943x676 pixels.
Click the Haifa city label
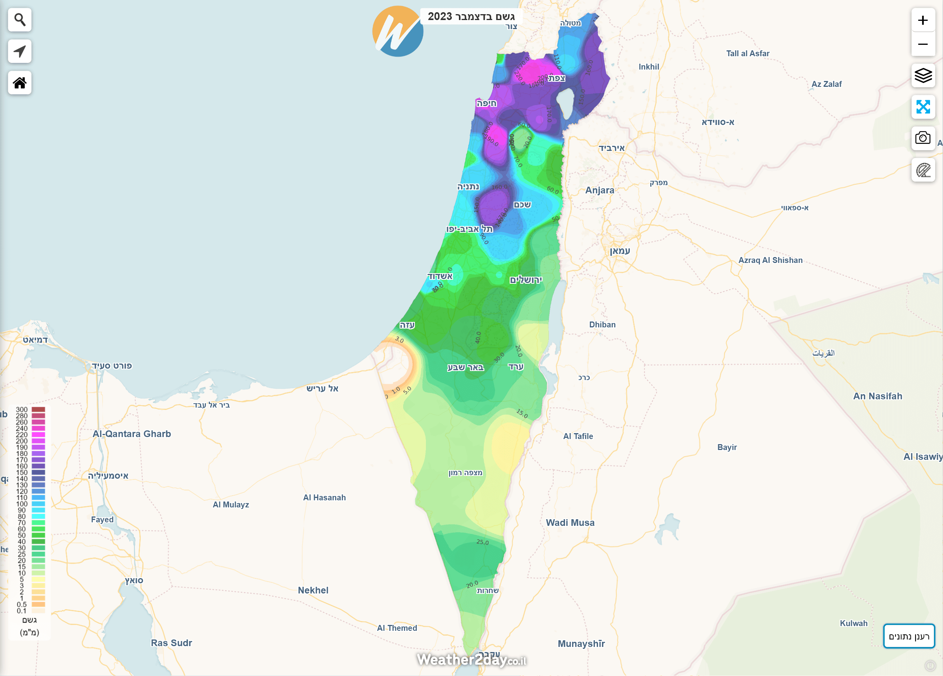(486, 103)
